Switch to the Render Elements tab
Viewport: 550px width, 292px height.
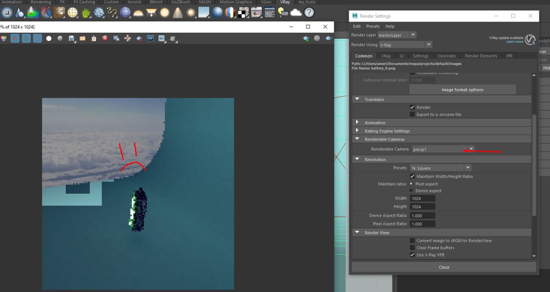tap(481, 56)
